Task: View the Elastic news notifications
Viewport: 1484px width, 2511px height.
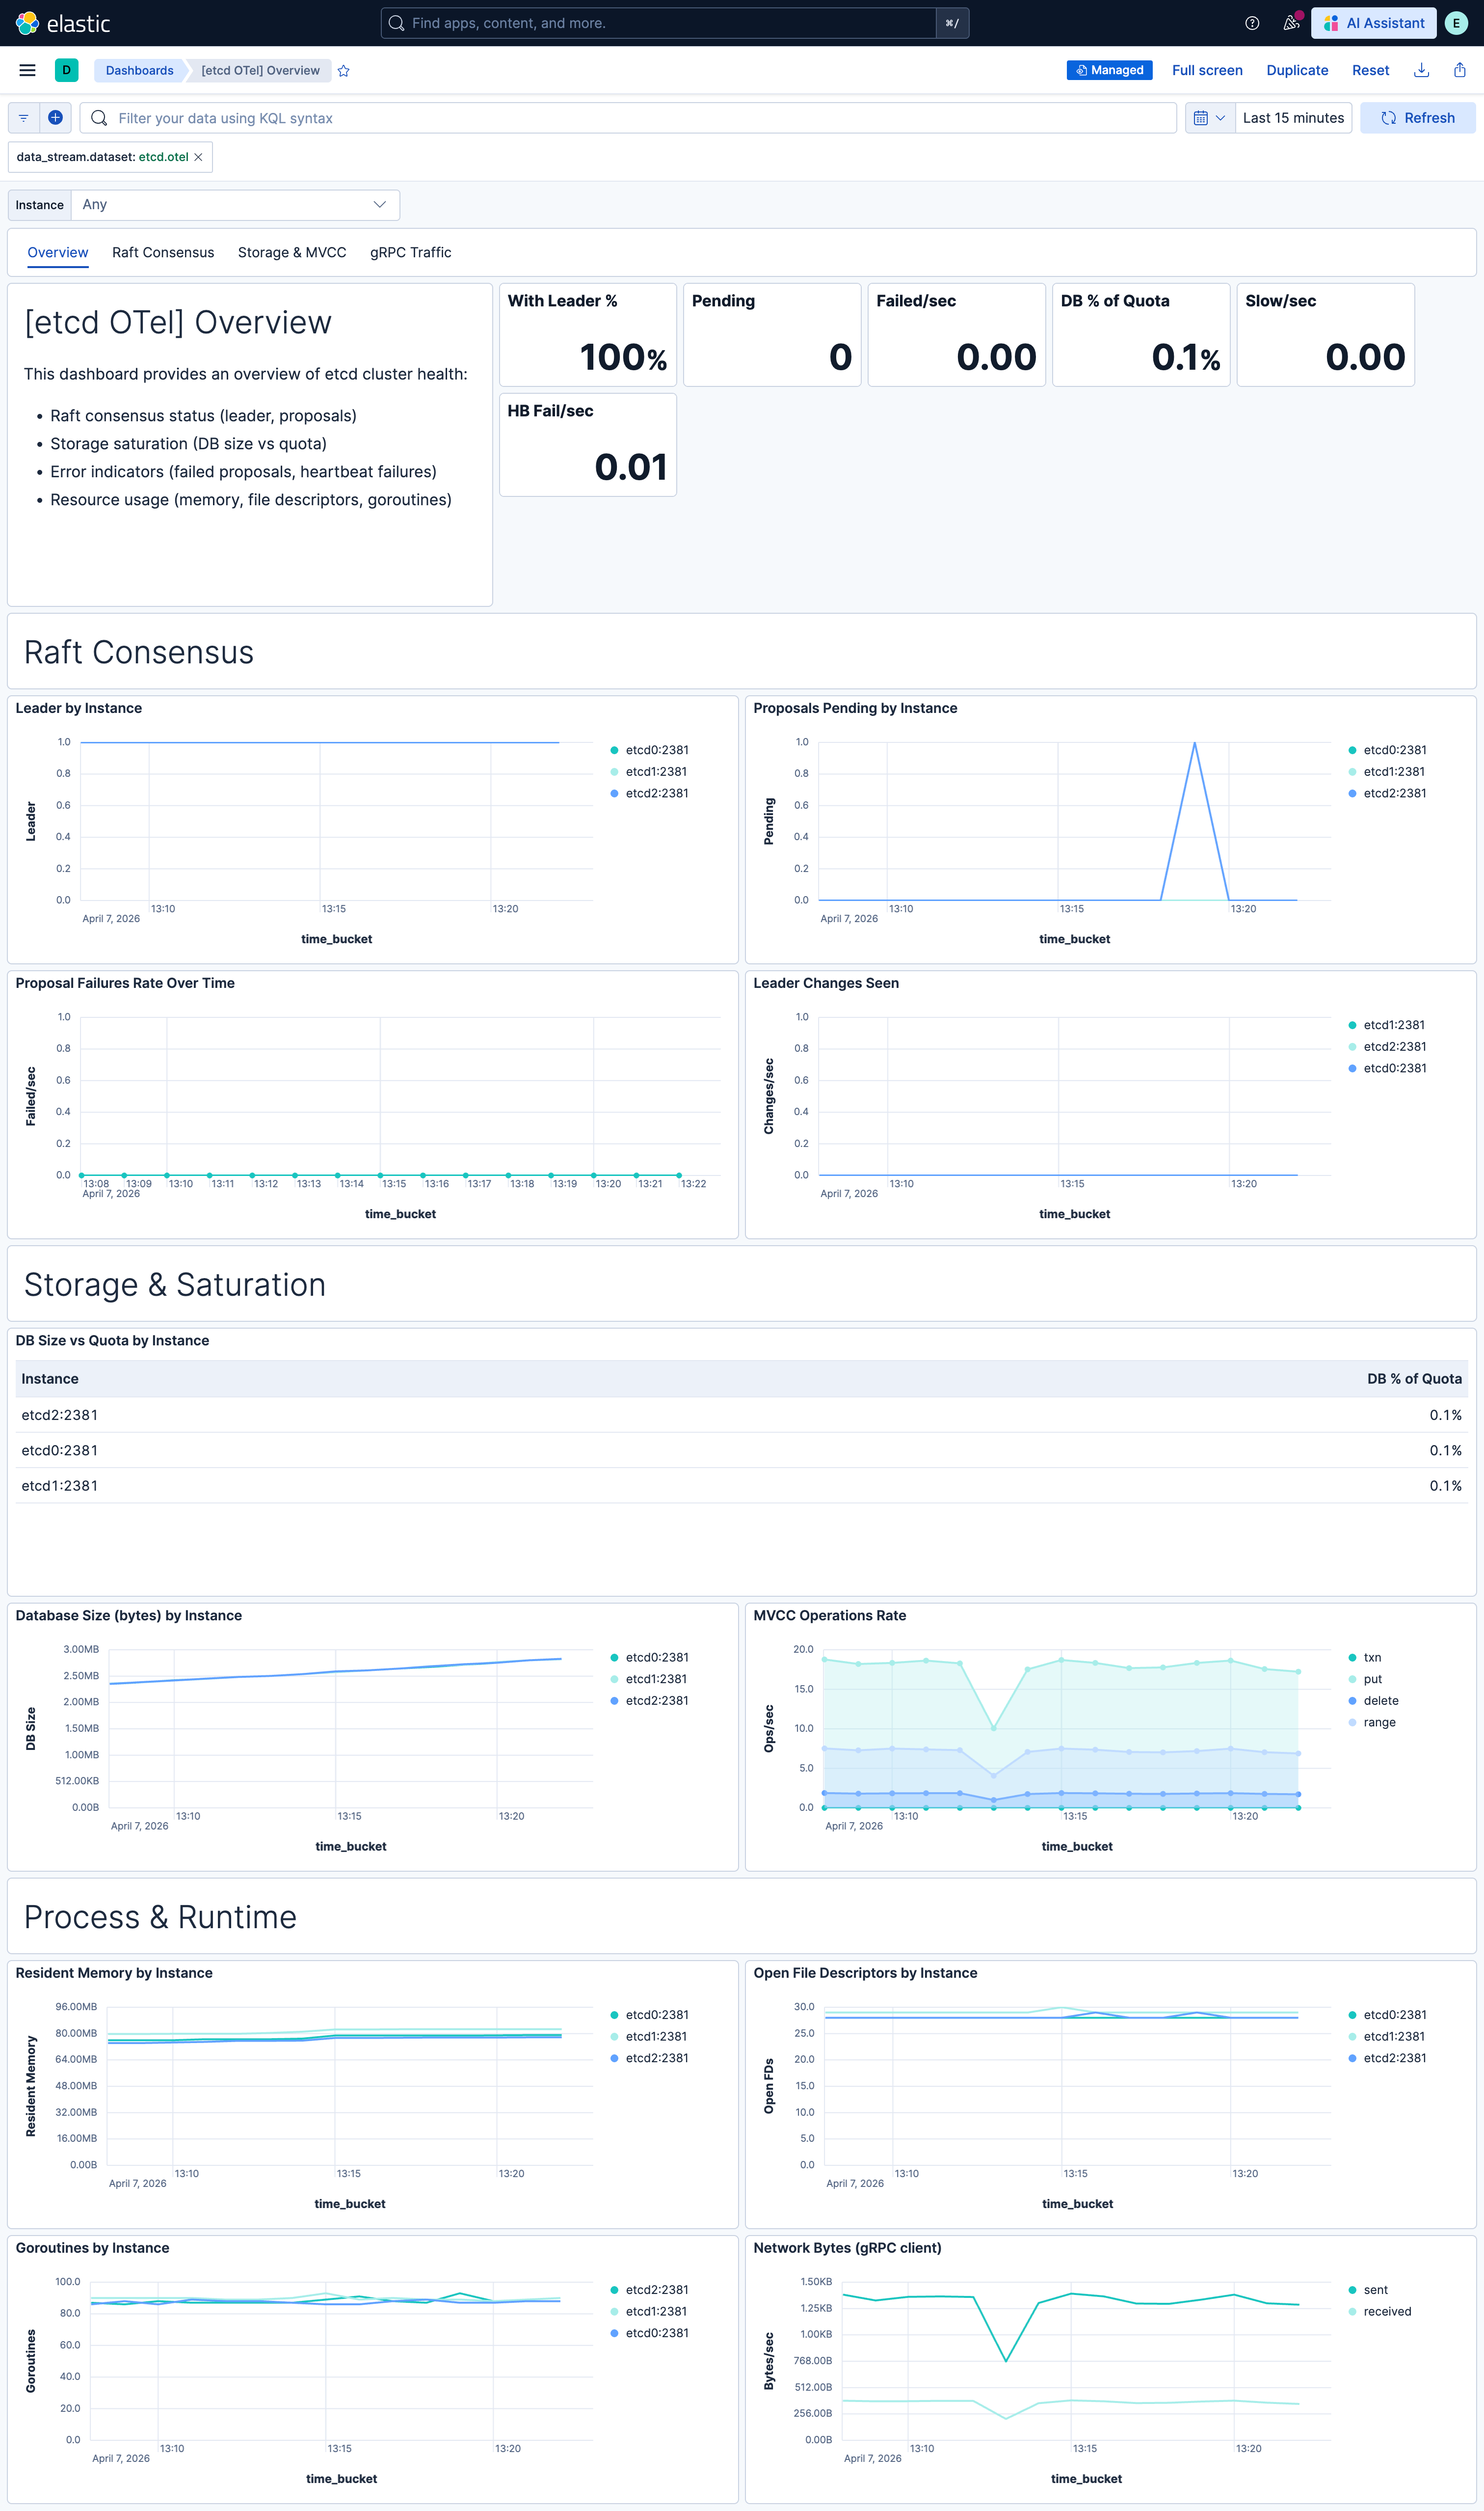Action: [1291, 22]
